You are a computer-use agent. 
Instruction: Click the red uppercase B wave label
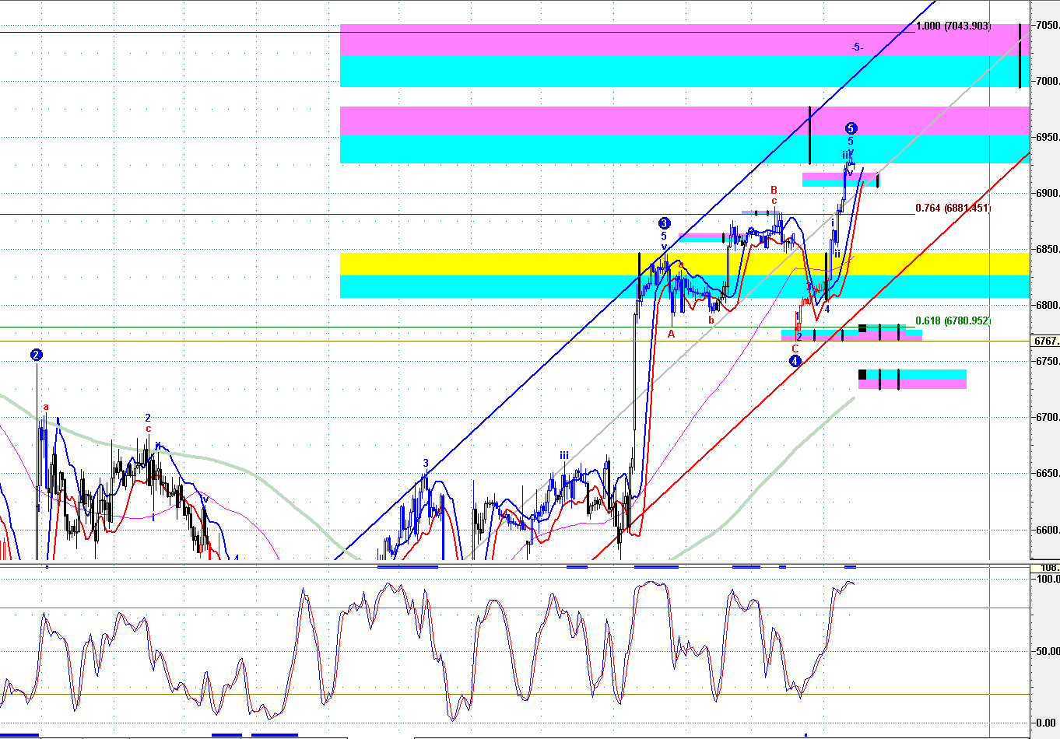(774, 190)
